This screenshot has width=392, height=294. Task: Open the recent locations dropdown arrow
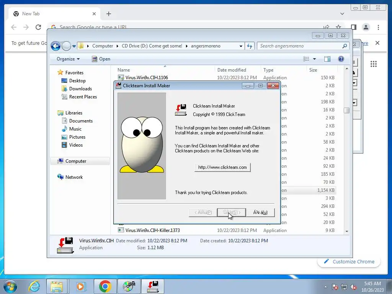point(74,46)
